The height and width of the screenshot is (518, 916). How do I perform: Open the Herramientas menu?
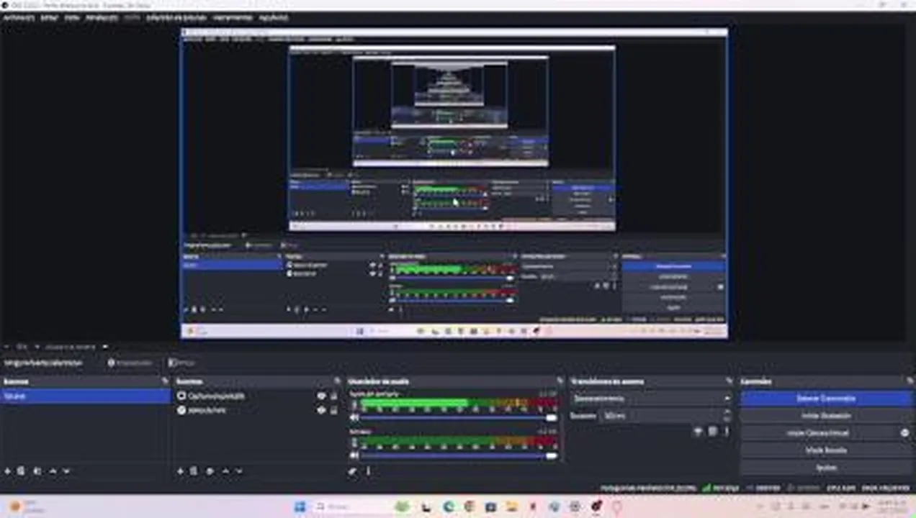pos(233,17)
